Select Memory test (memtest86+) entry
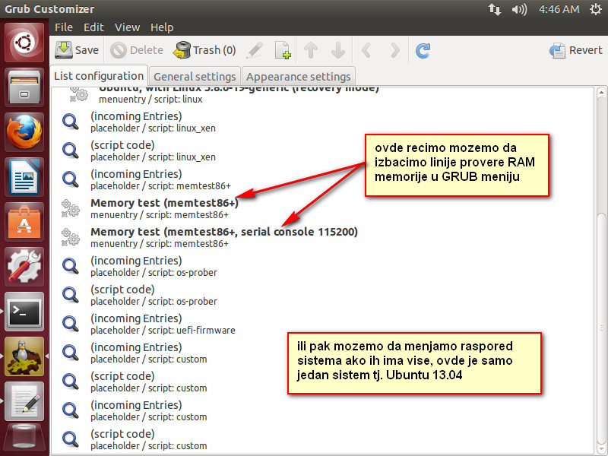 [323, 208]
